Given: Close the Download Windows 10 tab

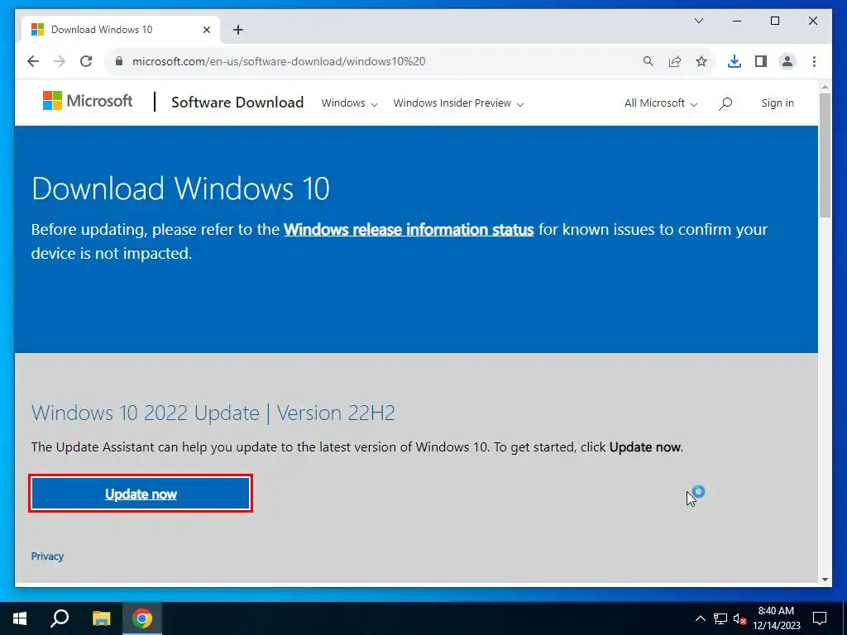Looking at the screenshot, I should [206, 30].
